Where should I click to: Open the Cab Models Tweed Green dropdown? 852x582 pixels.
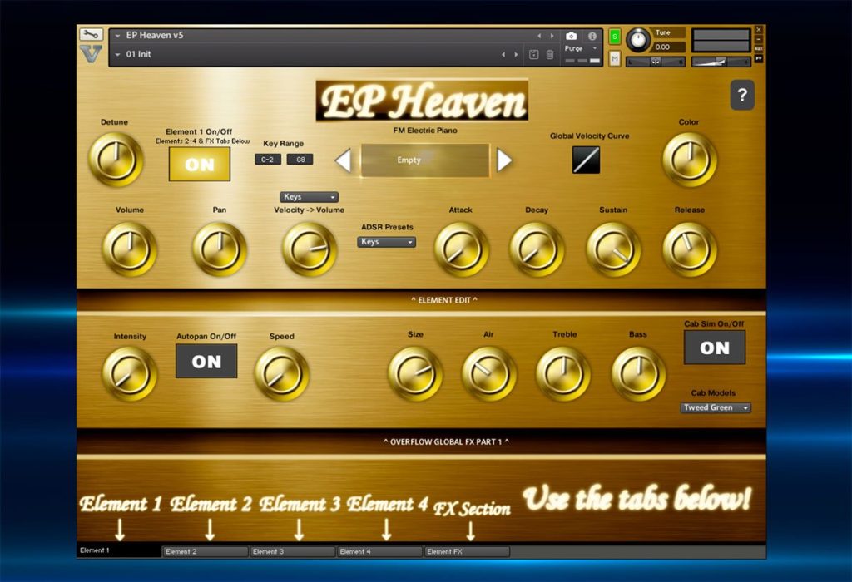pyautogui.click(x=716, y=407)
